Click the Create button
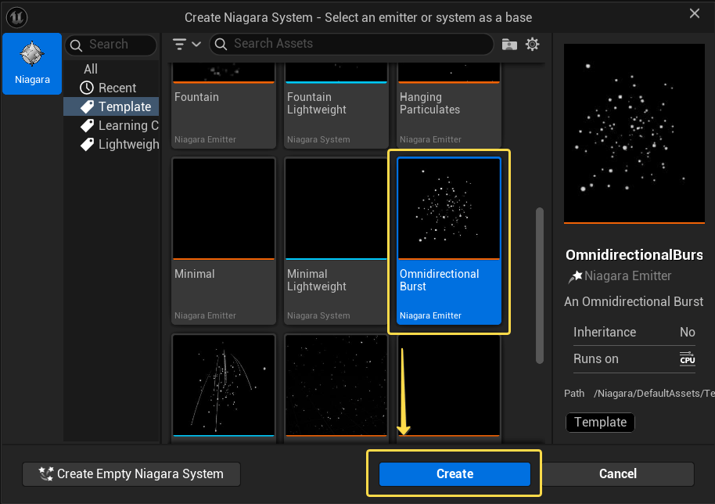Screen dimensions: 715x504 tap(455, 473)
